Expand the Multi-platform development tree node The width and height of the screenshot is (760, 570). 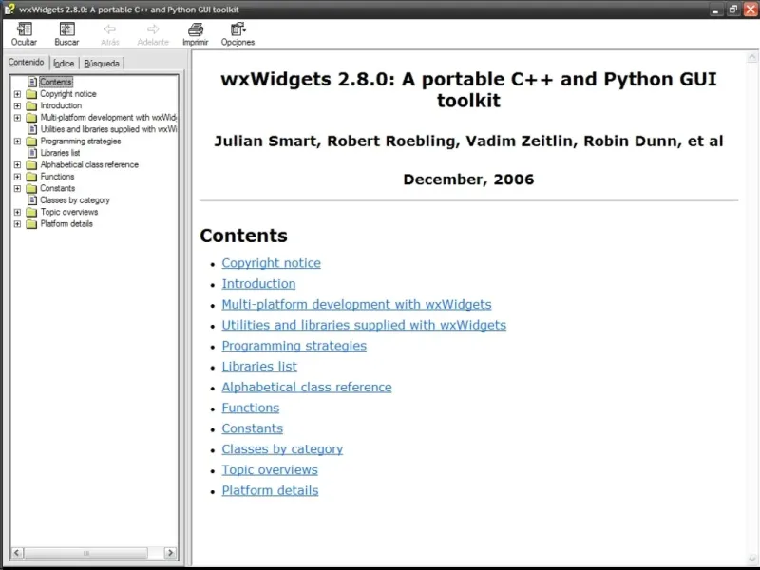point(17,118)
